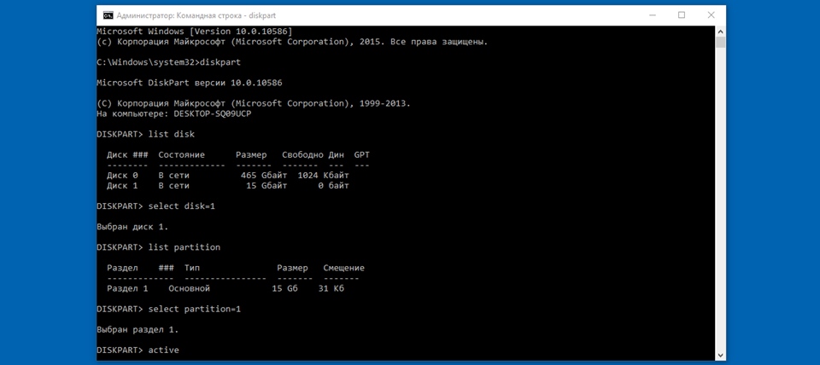Click the 'active' command at the last prompt
This screenshot has width=820, height=365.
163,350
